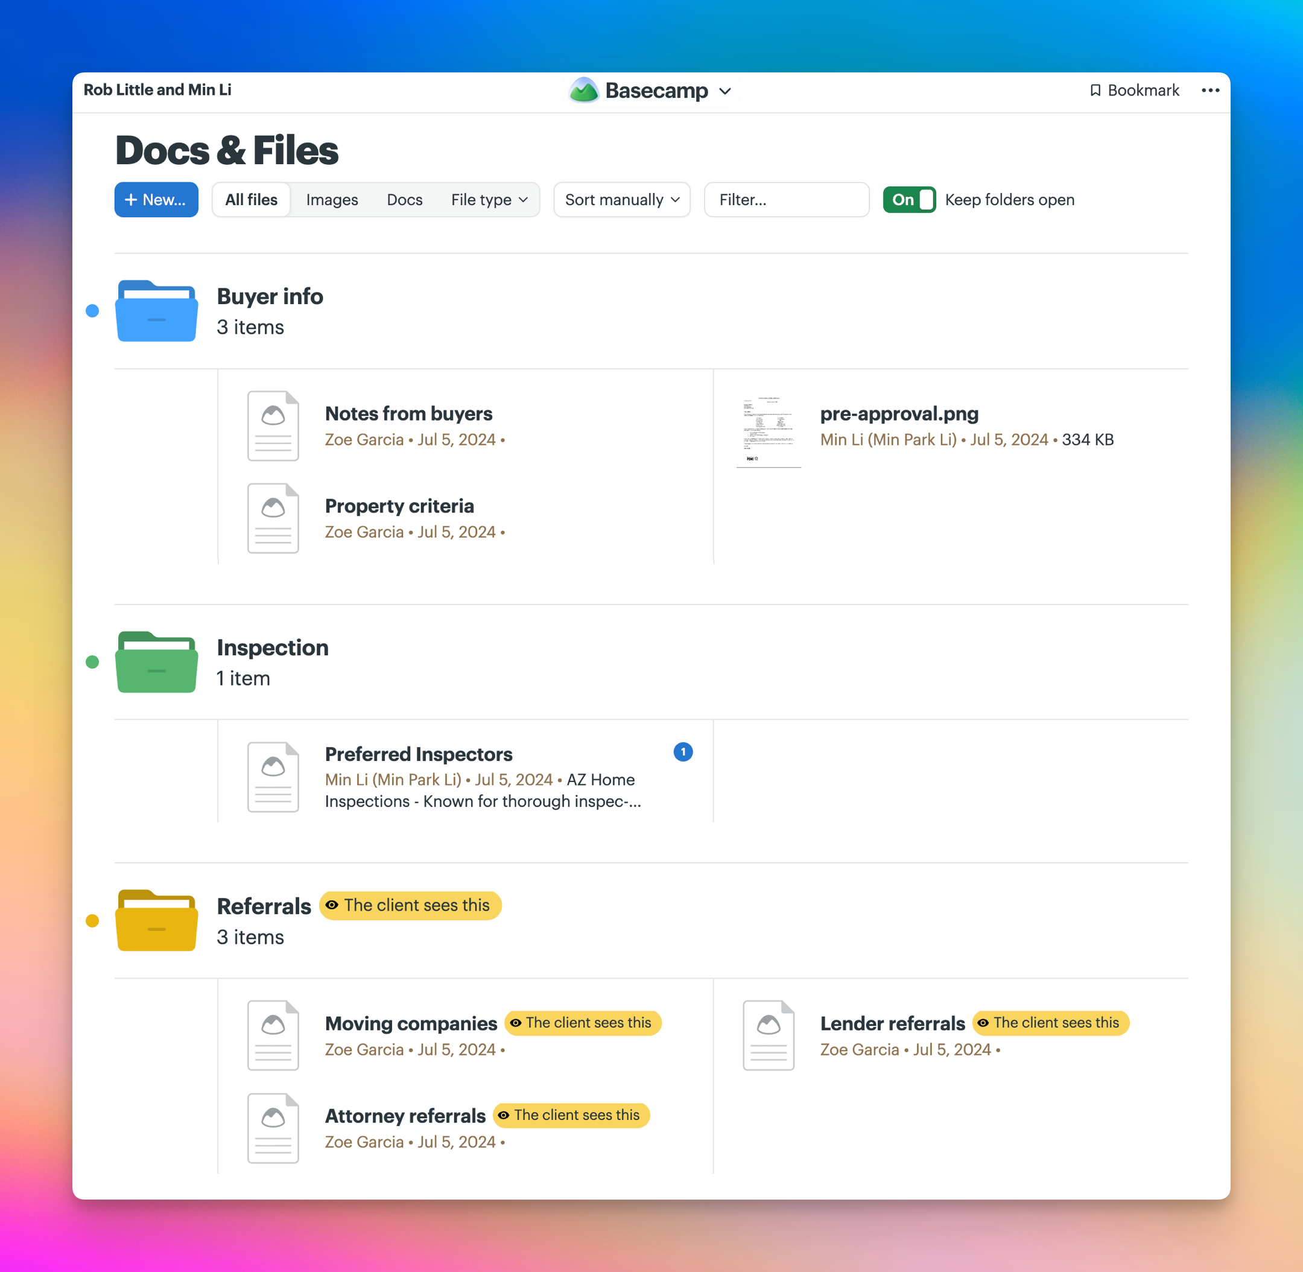This screenshot has height=1272, width=1303.
Task: Click the comment count badge on Preferred Inspectors
Action: click(x=683, y=752)
